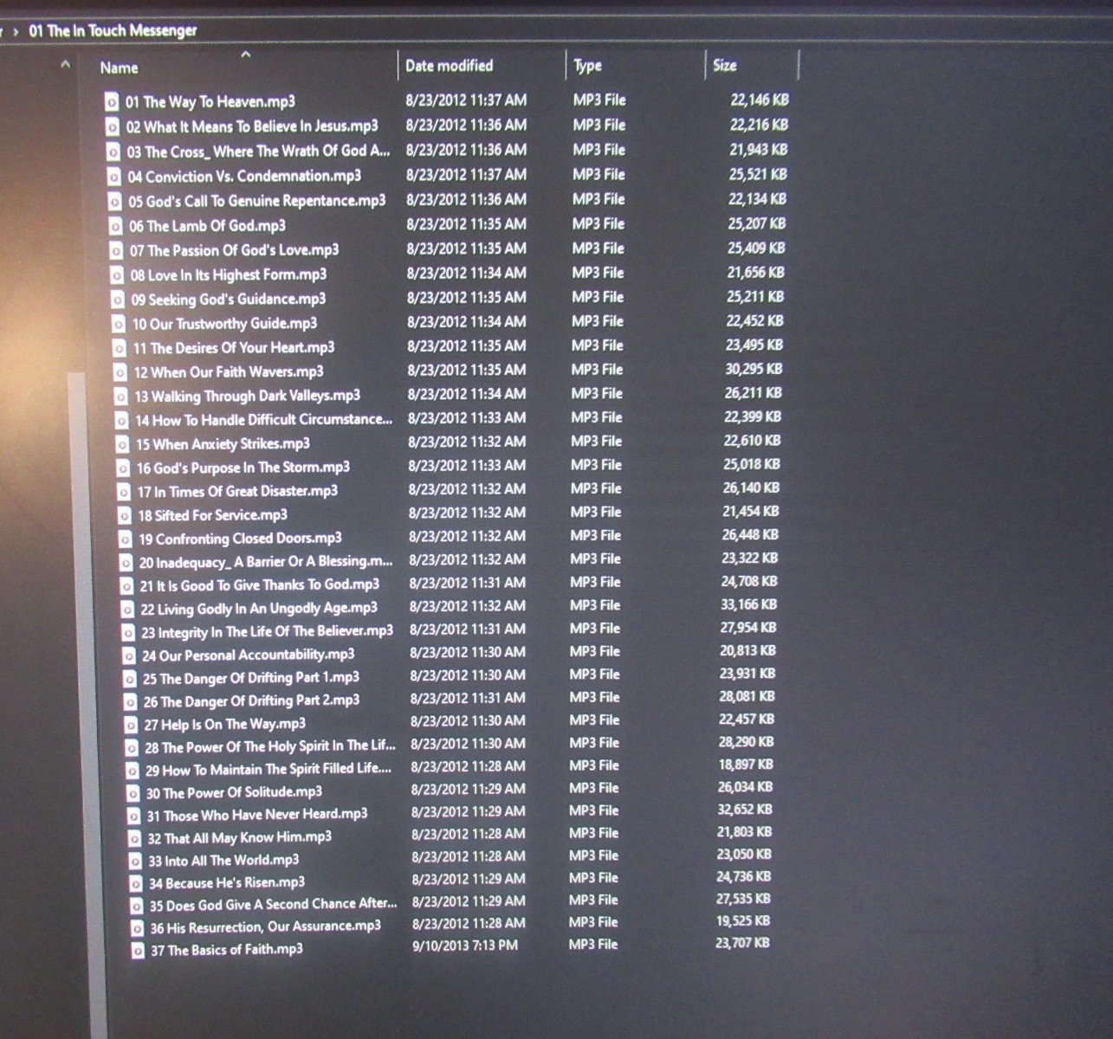Viewport: 1113px width, 1039px height.
Task: Select the 09 Seeking God's Guidance.mp3 file icon
Action: tap(118, 300)
